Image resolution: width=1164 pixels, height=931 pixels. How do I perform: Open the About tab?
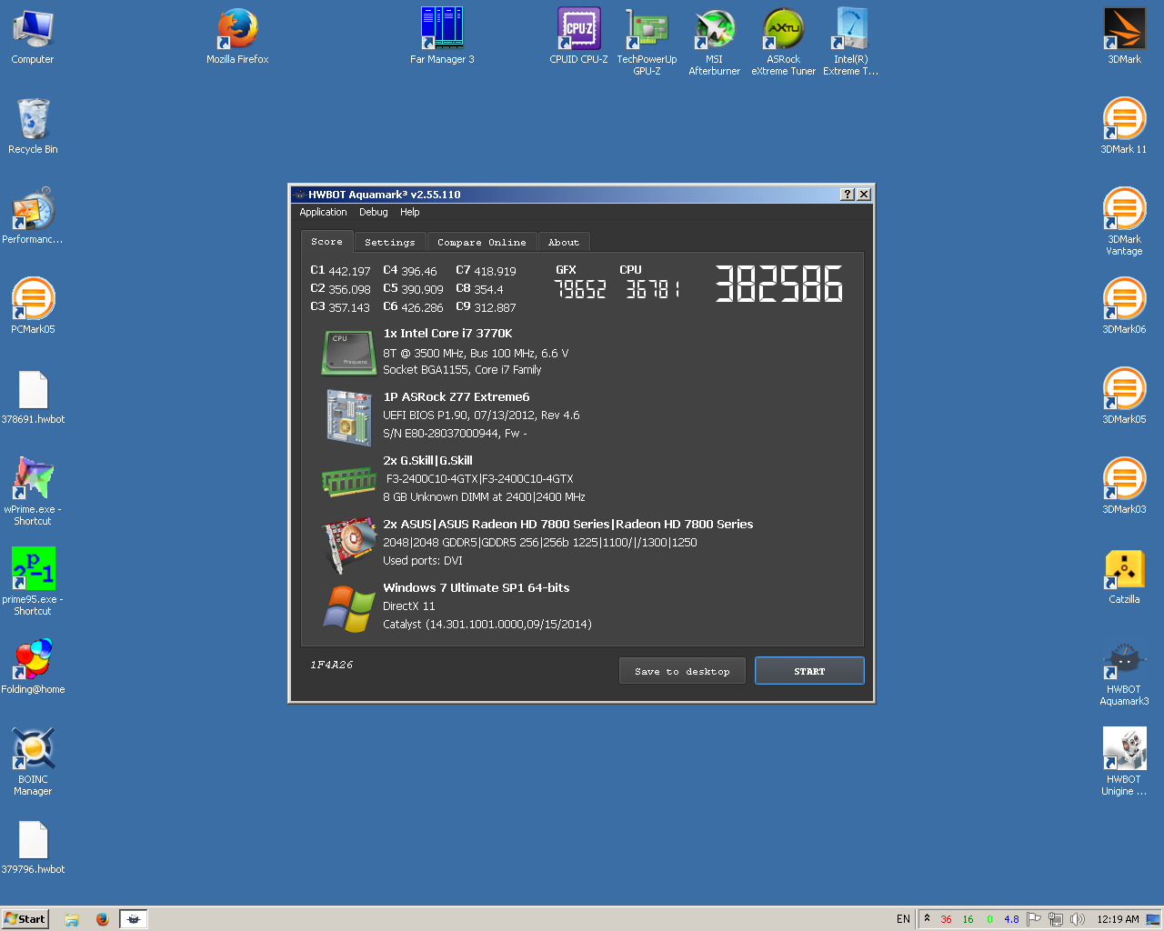tap(564, 242)
